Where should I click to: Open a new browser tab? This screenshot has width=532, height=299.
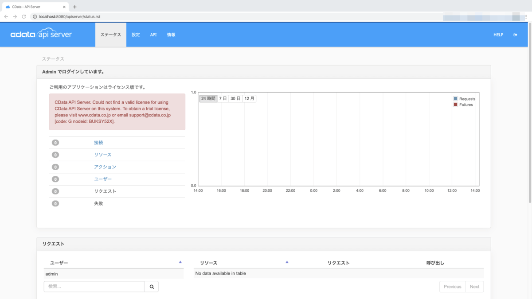click(74, 7)
